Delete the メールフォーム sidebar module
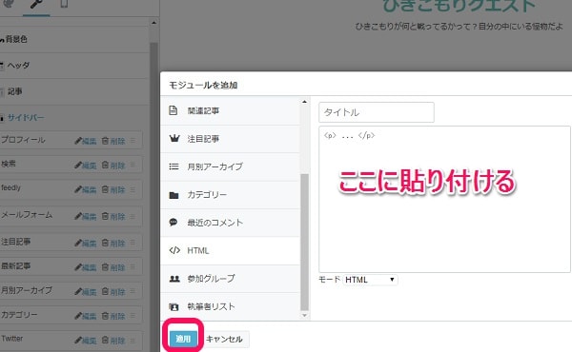The height and width of the screenshot is (352, 572). 113,216
